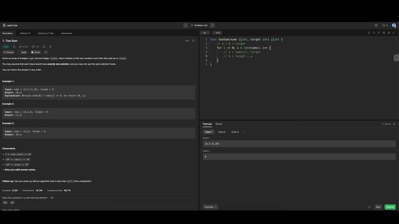The image size is (399, 224).
Task: Click 'Only one valid answer exists.' constraint
Action: (21, 170)
